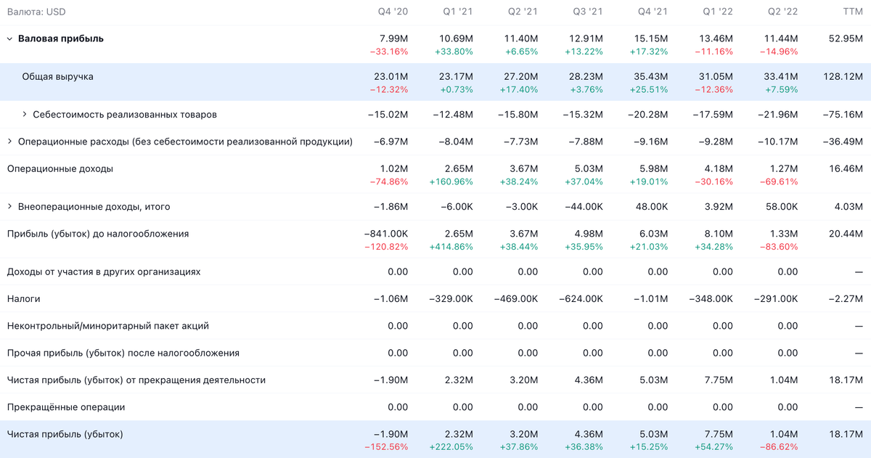Select Прочая прибыль (убыток) после налогообложения

point(123,353)
